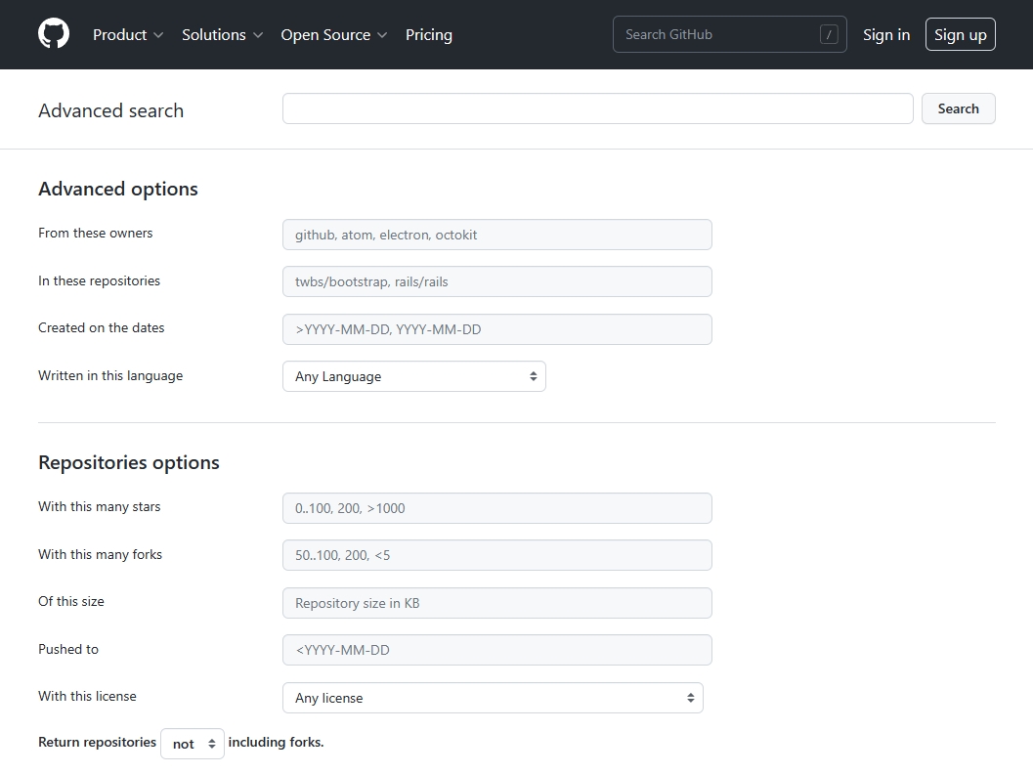Open the Open Source menu

tap(333, 34)
